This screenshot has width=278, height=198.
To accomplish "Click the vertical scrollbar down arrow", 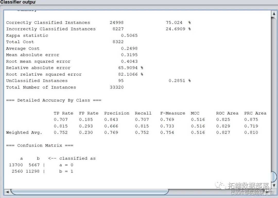I will pyautogui.click(x=274, y=185).
